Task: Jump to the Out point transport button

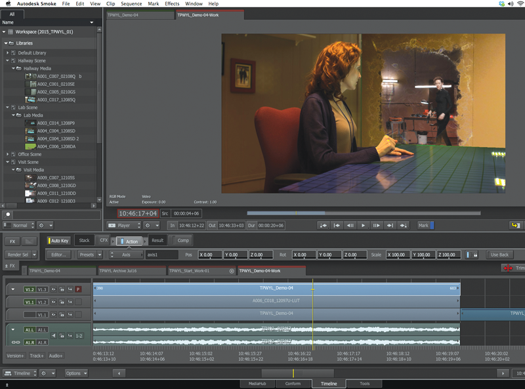Action: (403, 226)
